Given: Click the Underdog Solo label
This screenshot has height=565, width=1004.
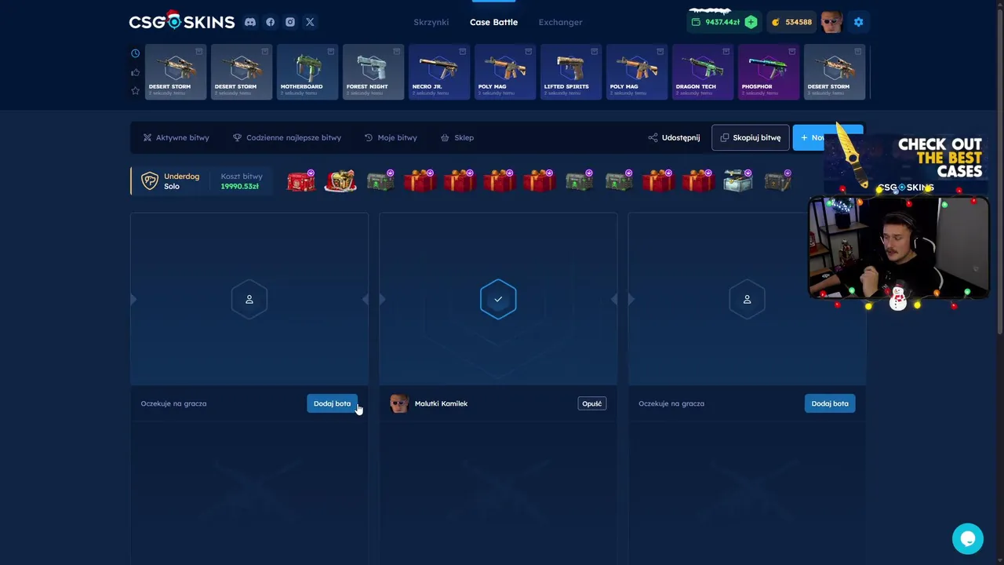Looking at the screenshot, I should 181,181.
